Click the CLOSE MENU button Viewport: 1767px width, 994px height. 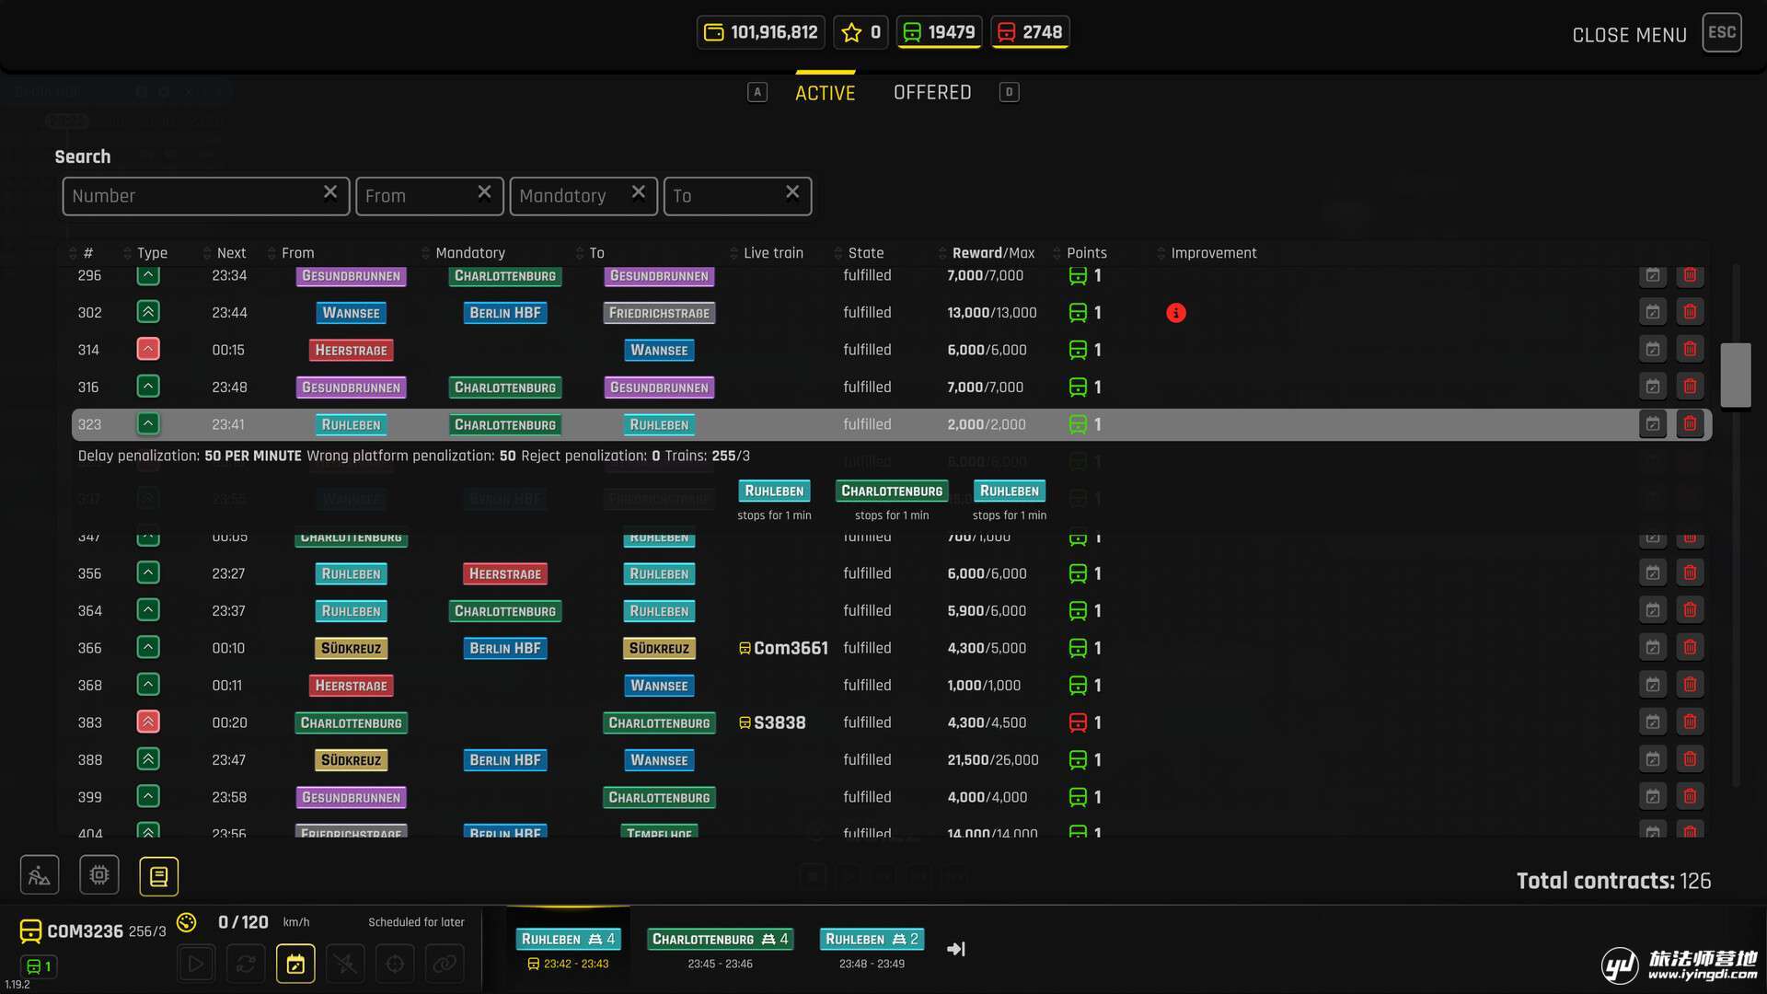1629,35
